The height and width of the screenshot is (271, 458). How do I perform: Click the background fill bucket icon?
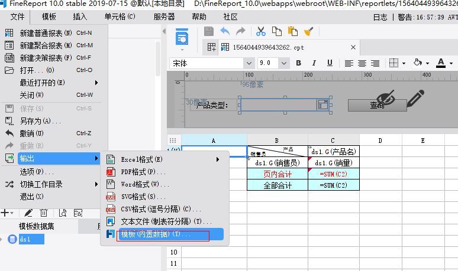pyautogui.click(x=418, y=63)
